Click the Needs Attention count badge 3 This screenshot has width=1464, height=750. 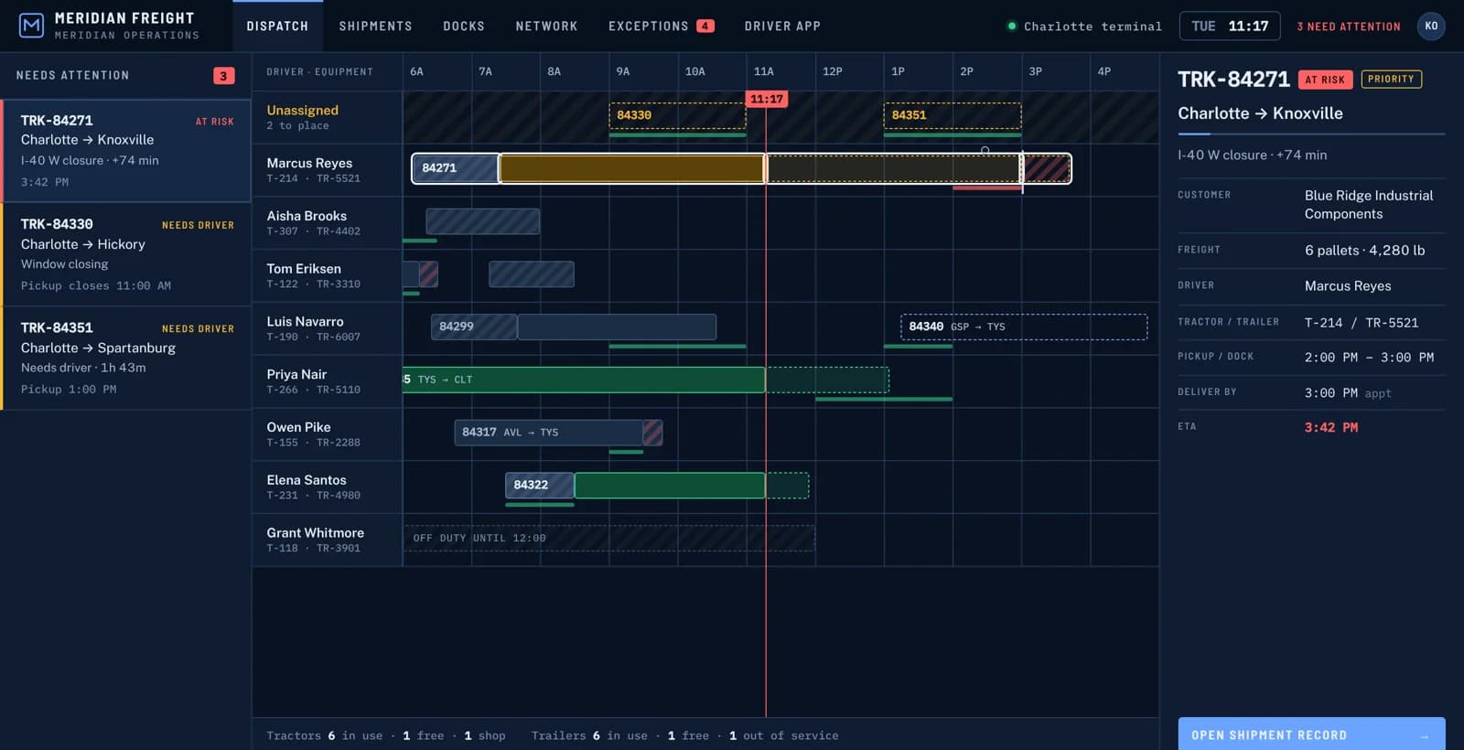coord(224,76)
